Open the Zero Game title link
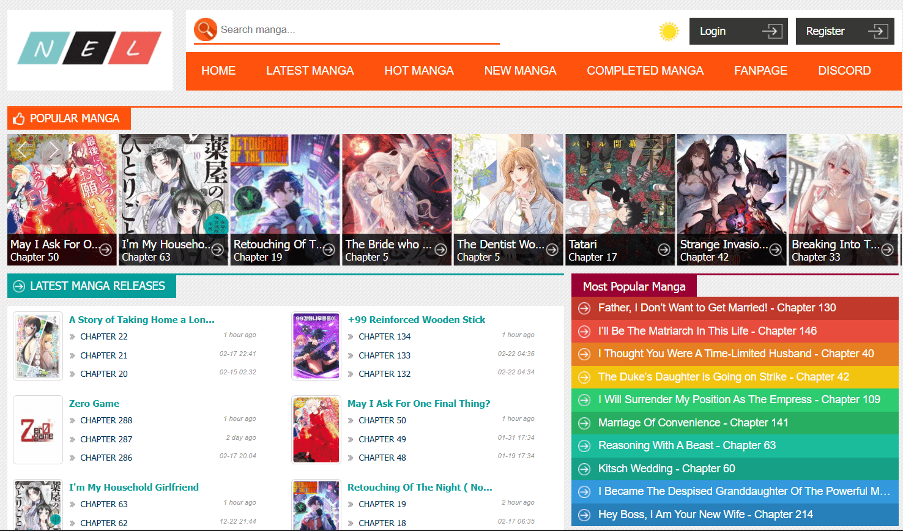Image resolution: width=903 pixels, height=531 pixels. coord(94,404)
